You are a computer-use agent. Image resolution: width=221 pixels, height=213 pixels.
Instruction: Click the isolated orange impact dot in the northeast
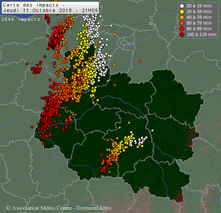pyautogui.click(x=140, y=61)
